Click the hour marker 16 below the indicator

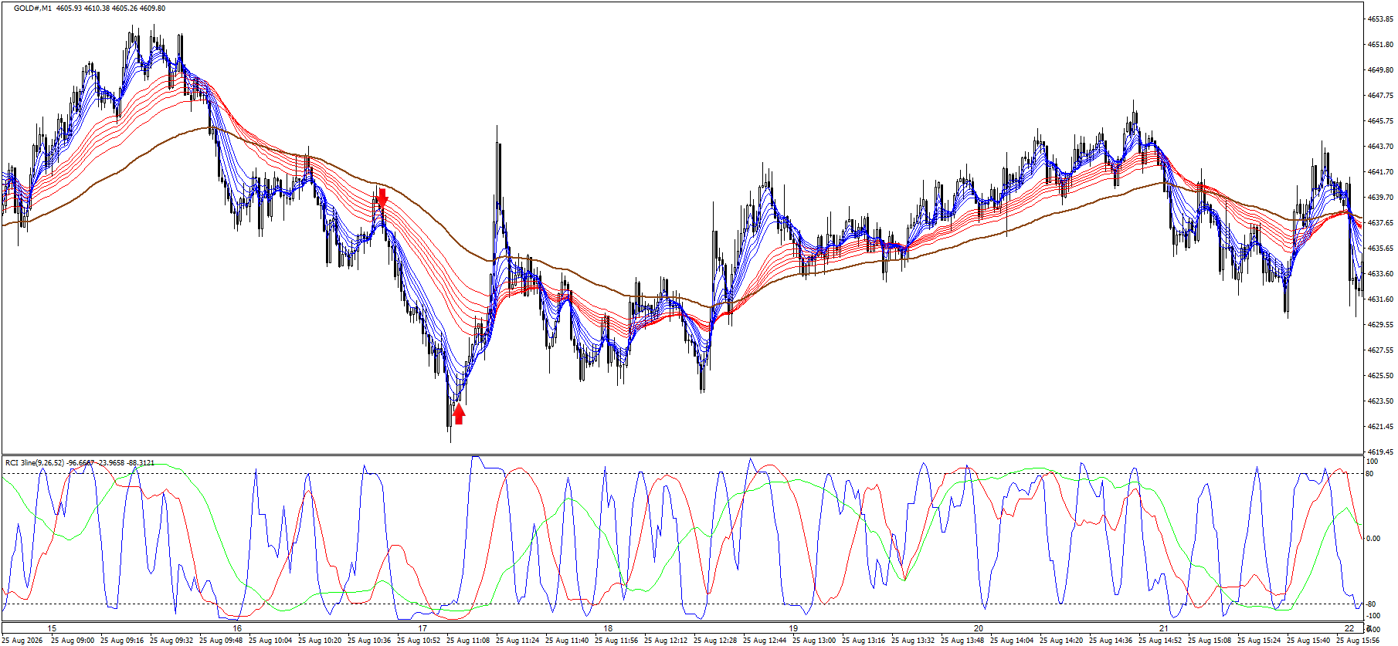pos(237,629)
